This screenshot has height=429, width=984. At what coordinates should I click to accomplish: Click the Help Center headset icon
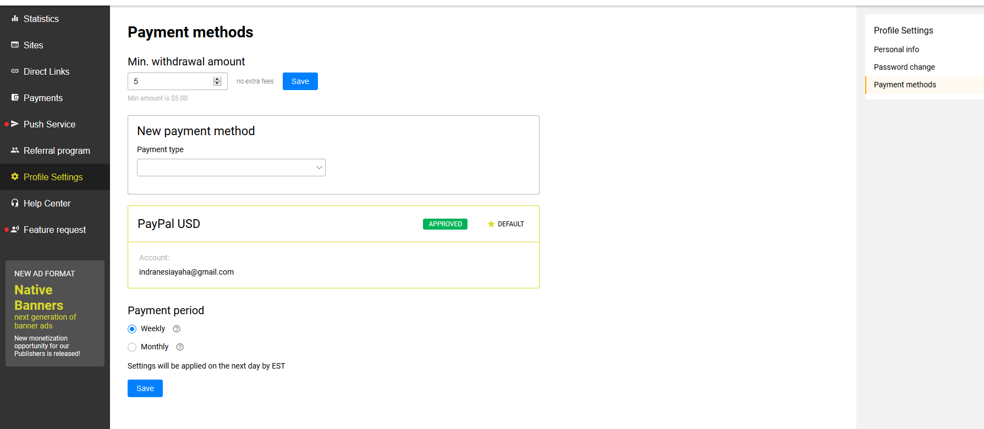tap(15, 203)
